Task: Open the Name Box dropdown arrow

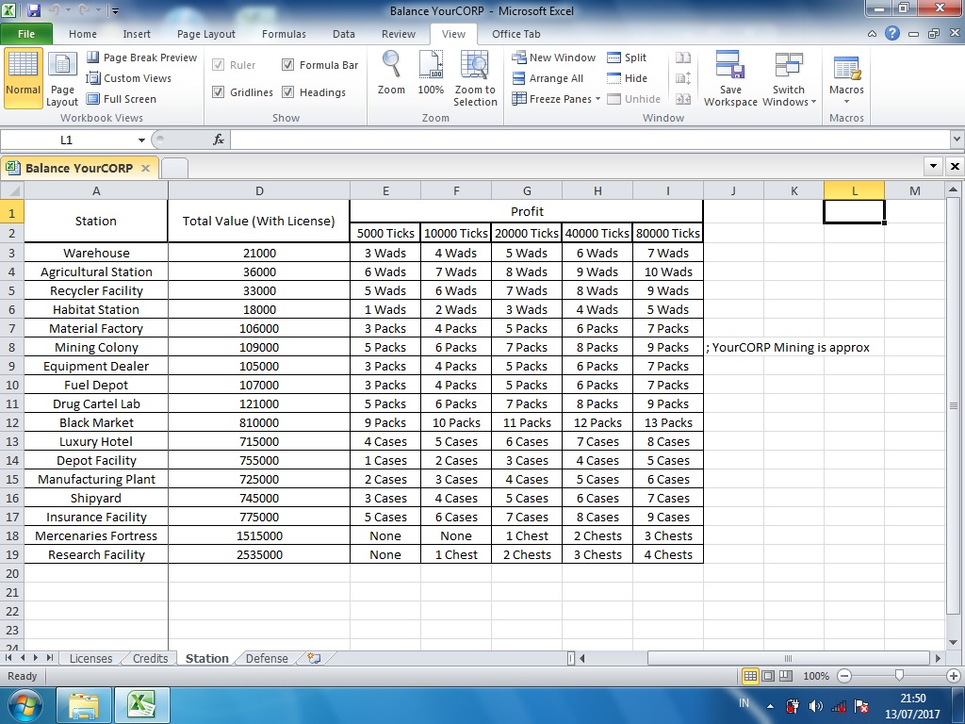Action: 141,140
